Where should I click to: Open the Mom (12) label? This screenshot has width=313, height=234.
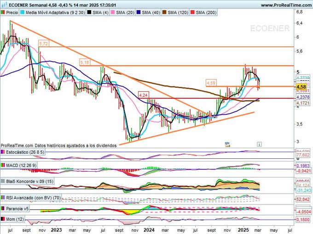[15, 219]
